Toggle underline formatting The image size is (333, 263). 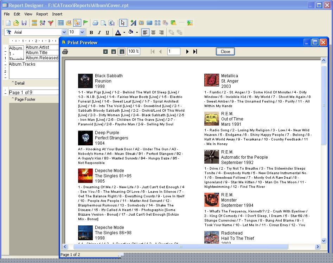108,32
